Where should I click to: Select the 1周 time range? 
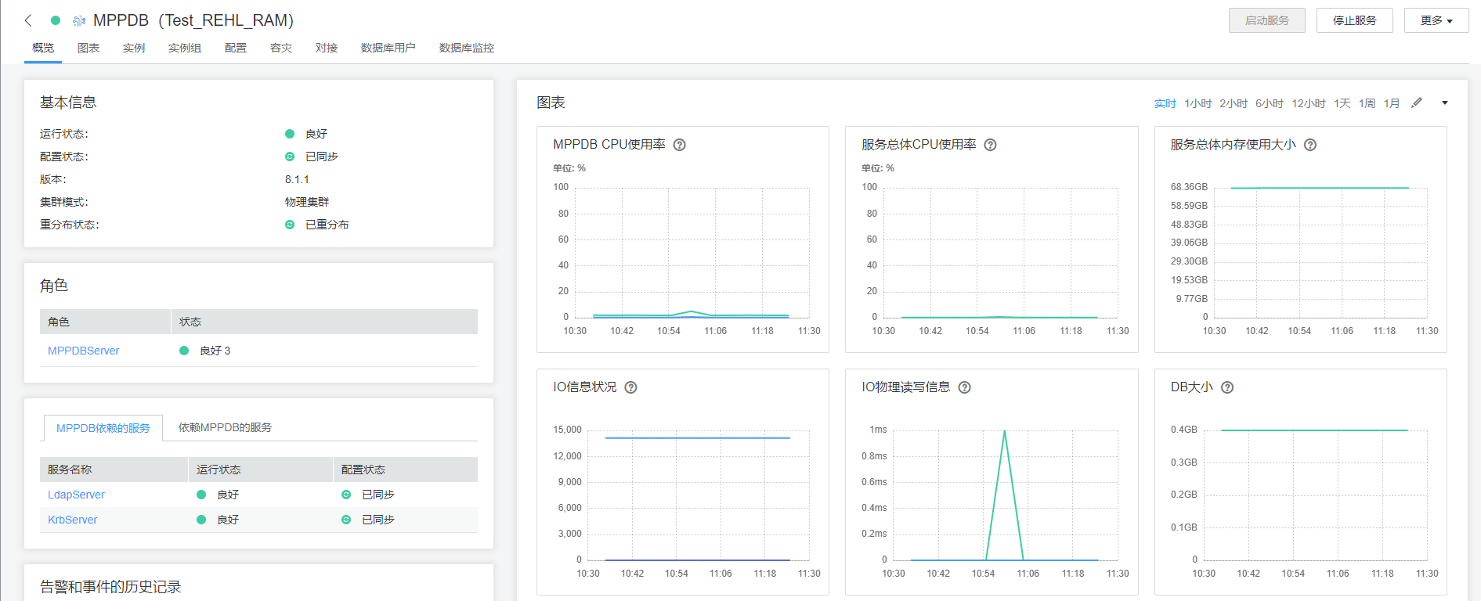click(1367, 103)
